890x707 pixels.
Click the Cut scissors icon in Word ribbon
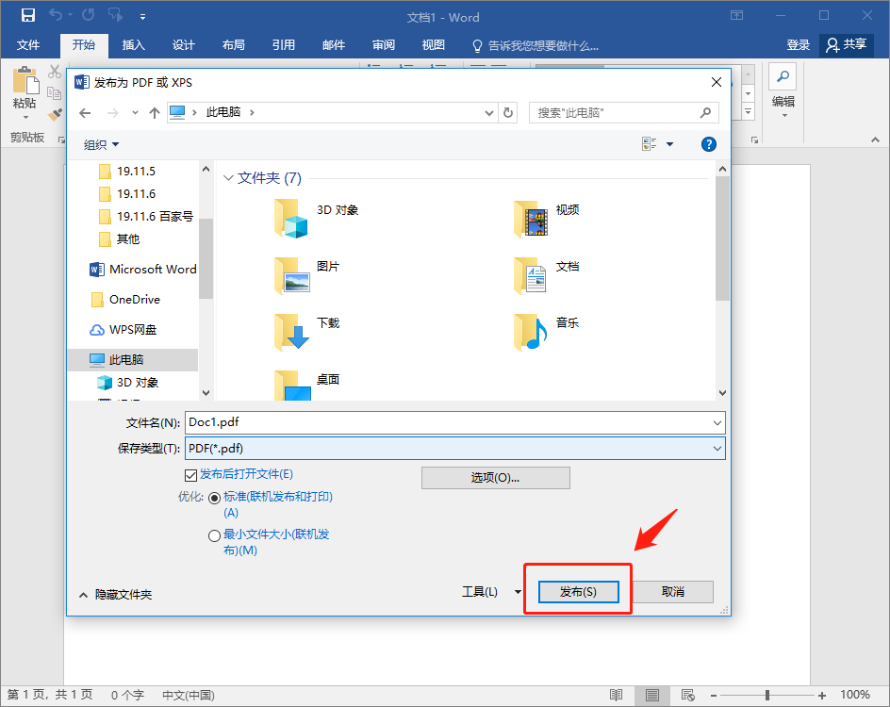(x=55, y=72)
